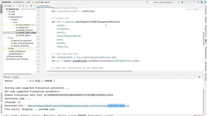Switch to the Console tab

pos(16,77)
